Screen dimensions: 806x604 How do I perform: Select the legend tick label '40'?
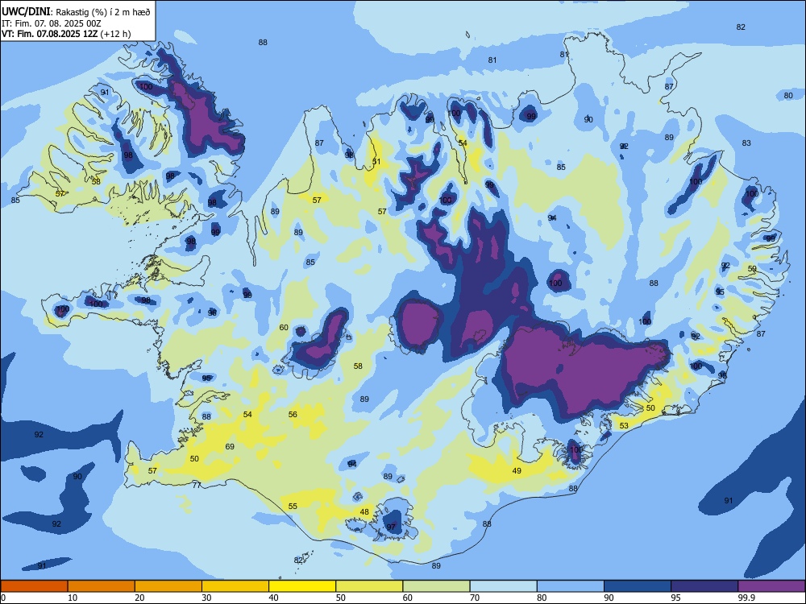273,598
